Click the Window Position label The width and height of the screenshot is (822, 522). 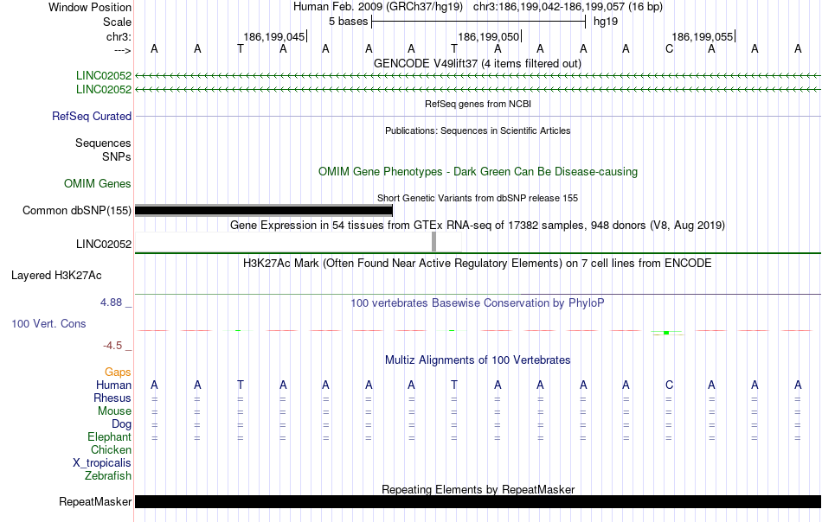[90, 7]
